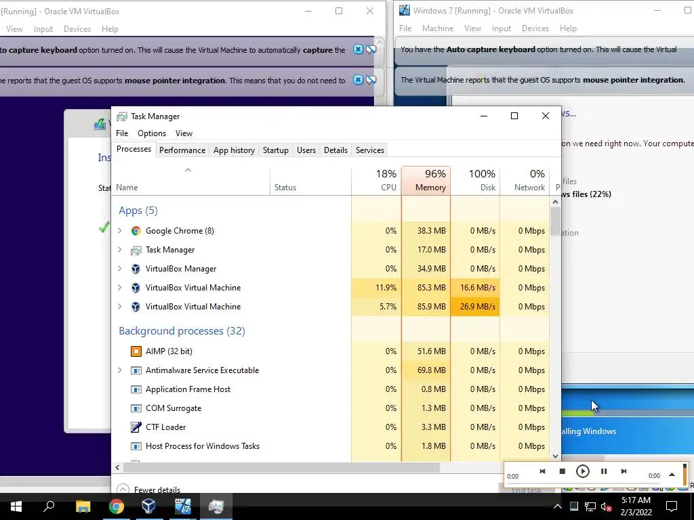Expand the Antimalware Service Executable row
The height and width of the screenshot is (520, 694).
[x=119, y=370]
